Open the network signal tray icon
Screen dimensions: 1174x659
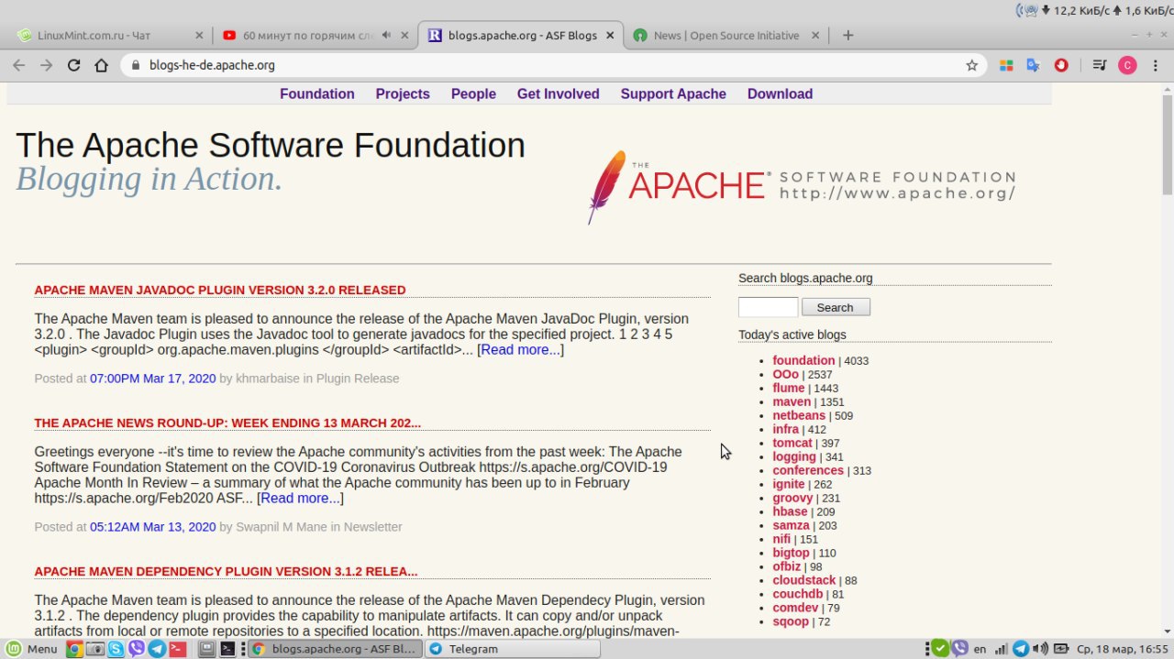click(1001, 649)
